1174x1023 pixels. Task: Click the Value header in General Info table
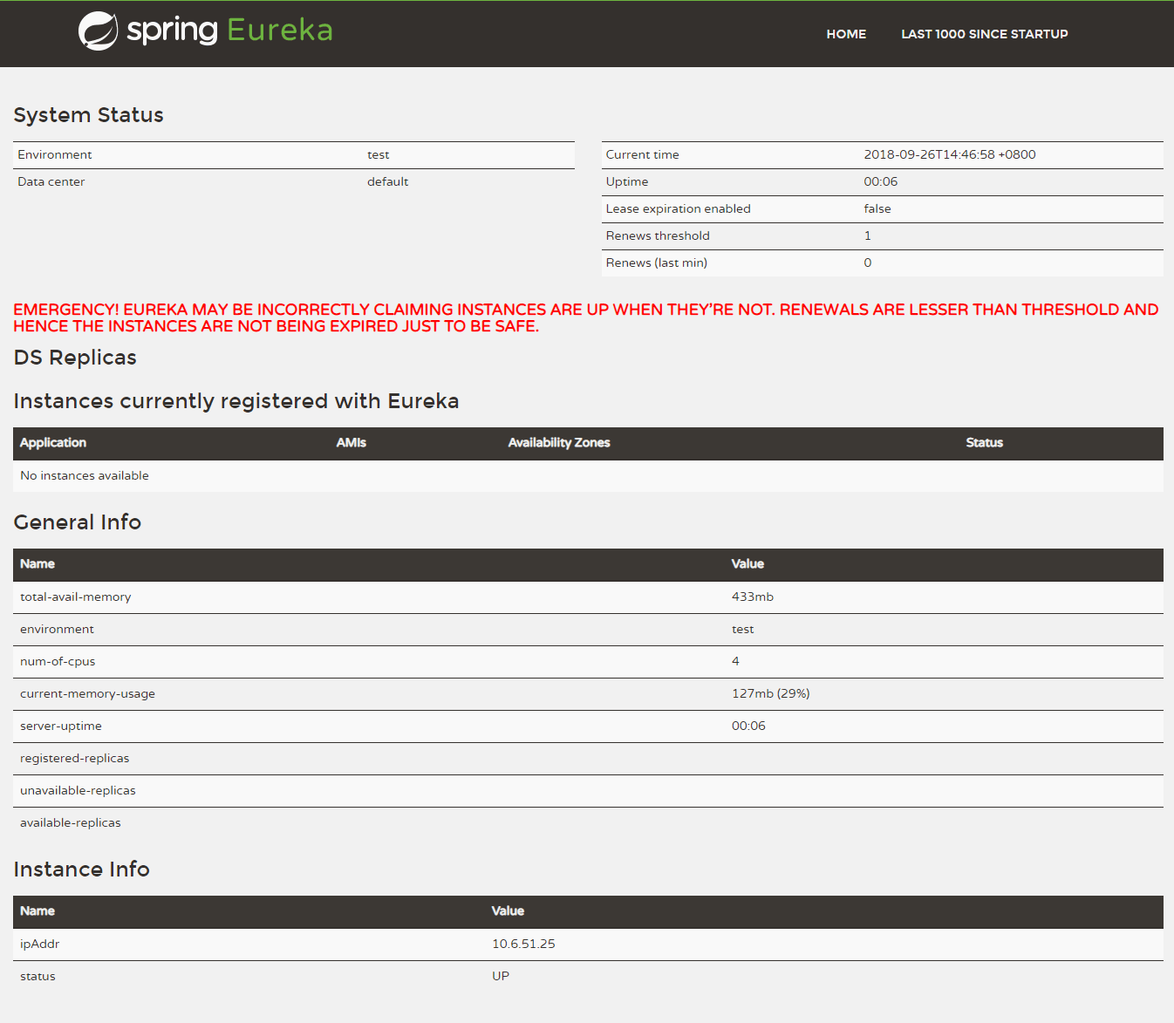(x=747, y=564)
